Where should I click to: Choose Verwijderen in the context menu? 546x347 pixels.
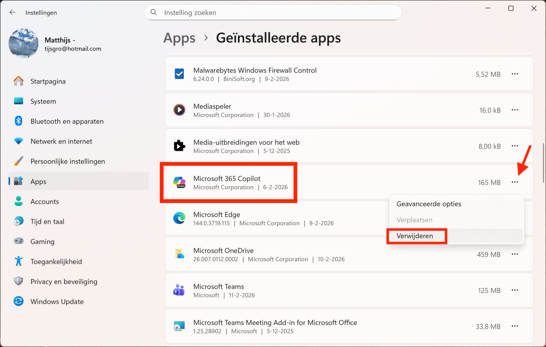pyautogui.click(x=415, y=236)
